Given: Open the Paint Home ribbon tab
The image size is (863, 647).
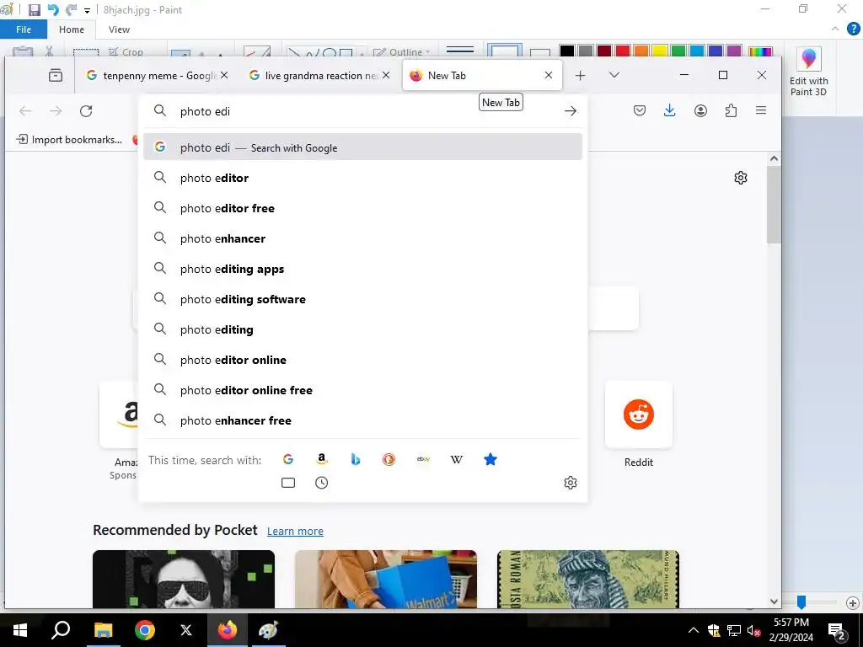Looking at the screenshot, I should coord(72,29).
